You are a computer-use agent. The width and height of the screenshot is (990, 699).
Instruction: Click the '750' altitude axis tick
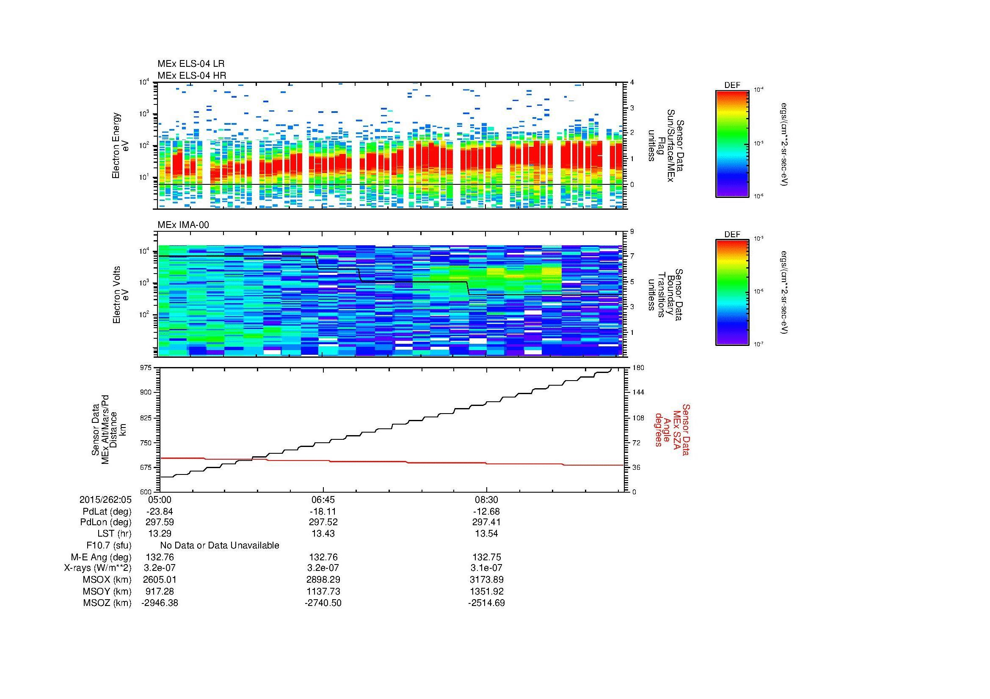pyautogui.click(x=146, y=442)
